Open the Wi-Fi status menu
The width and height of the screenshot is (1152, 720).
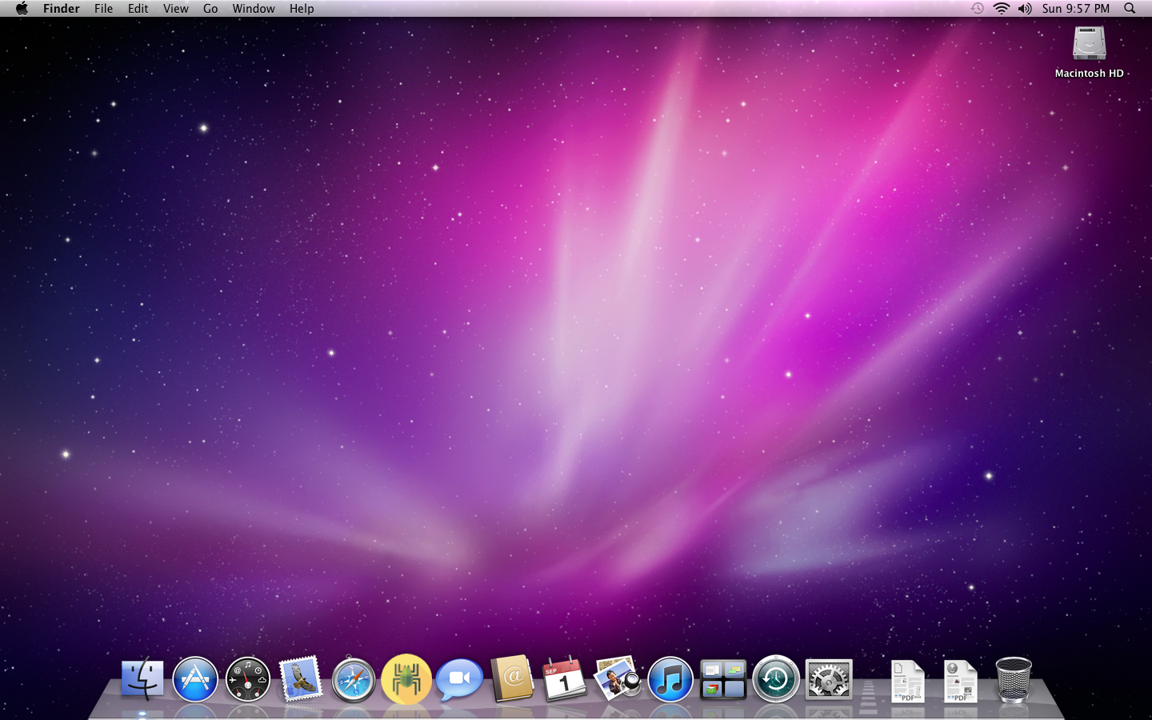(x=1001, y=8)
